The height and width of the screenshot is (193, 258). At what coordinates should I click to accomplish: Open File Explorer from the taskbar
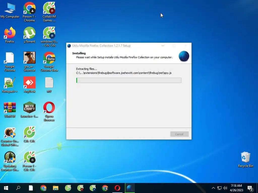point(56,188)
